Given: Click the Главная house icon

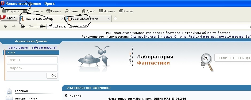Looking at the screenshot, I should pyautogui.click(x=9, y=91).
